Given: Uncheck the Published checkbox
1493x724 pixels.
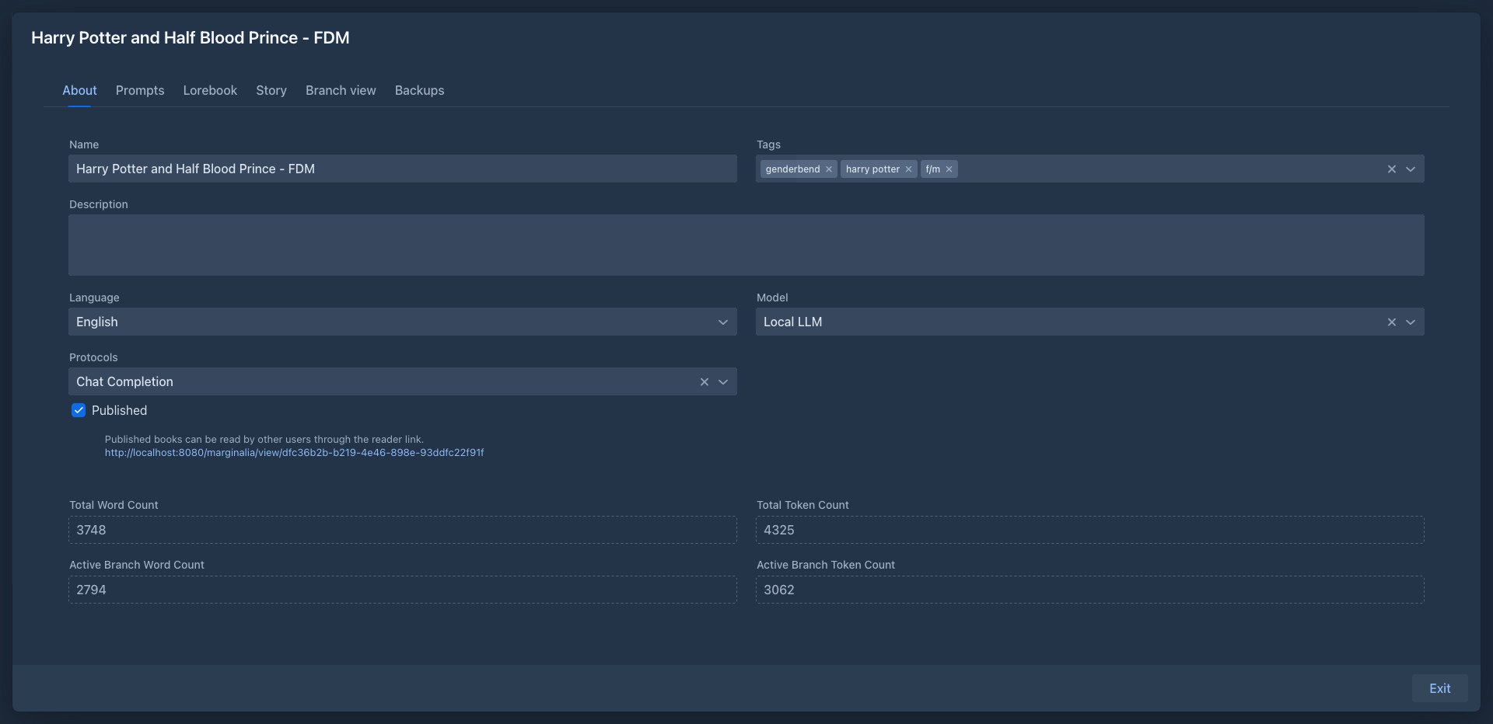Looking at the screenshot, I should click(x=79, y=410).
